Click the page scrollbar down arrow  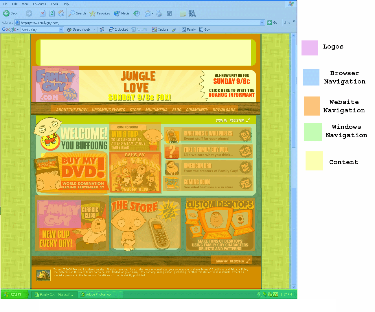coord(294,287)
